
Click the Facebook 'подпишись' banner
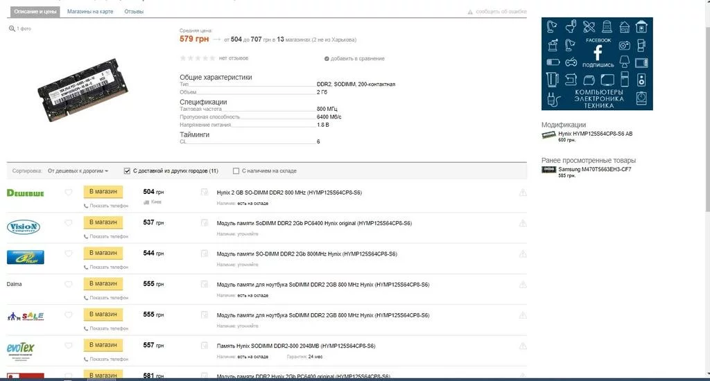point(597,64)
